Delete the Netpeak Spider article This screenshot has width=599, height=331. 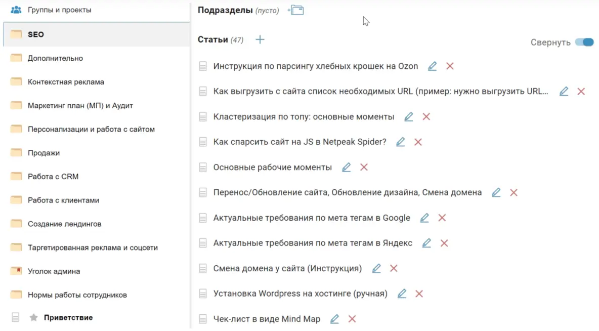click(x=418, y=142)
